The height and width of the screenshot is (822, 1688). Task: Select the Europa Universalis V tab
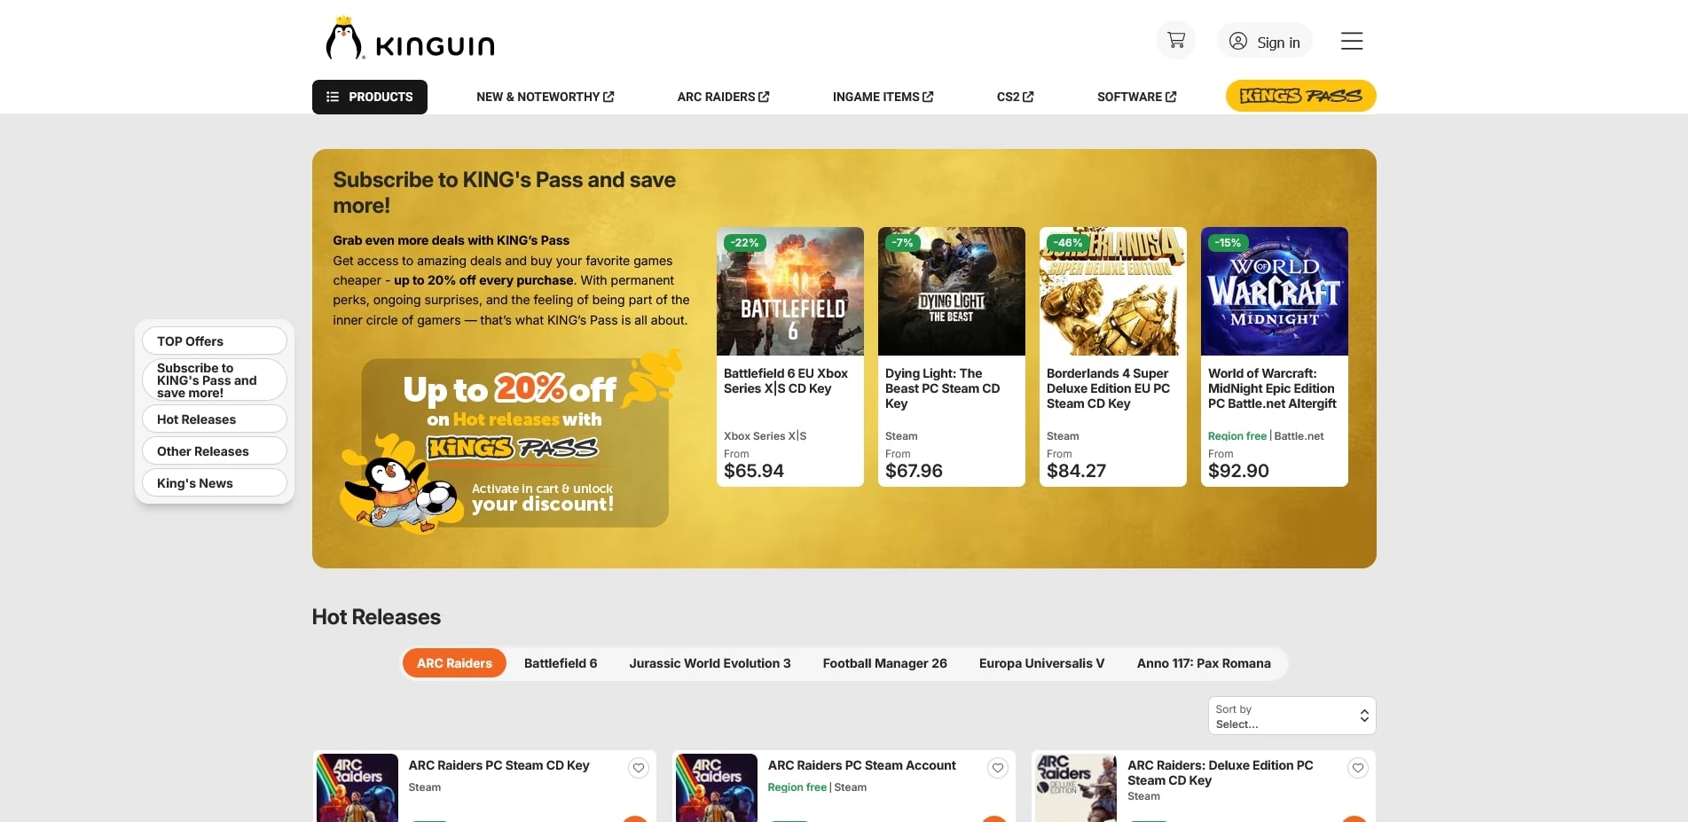click(x=1041, y=662)
